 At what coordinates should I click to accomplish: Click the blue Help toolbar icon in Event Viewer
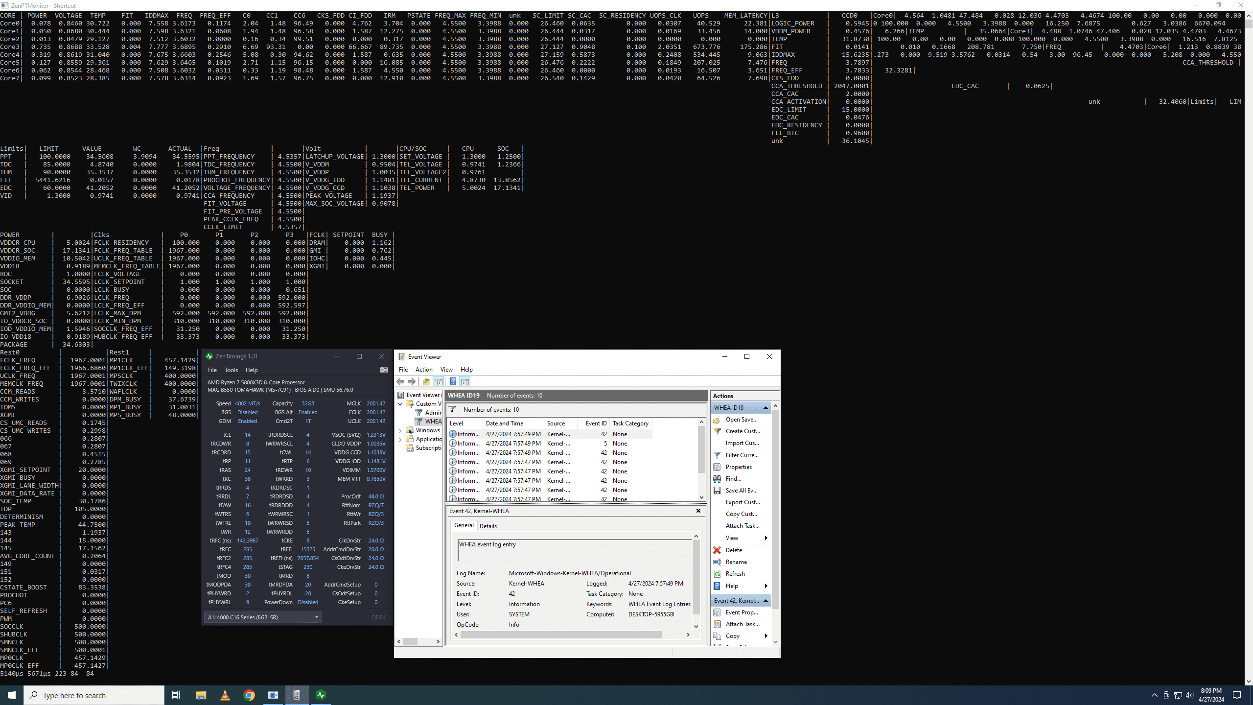pos(453,382)
